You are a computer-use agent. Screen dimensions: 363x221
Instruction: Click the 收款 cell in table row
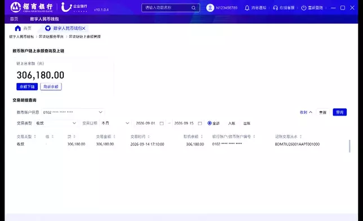pyautogui.click(x=20, y=144)
